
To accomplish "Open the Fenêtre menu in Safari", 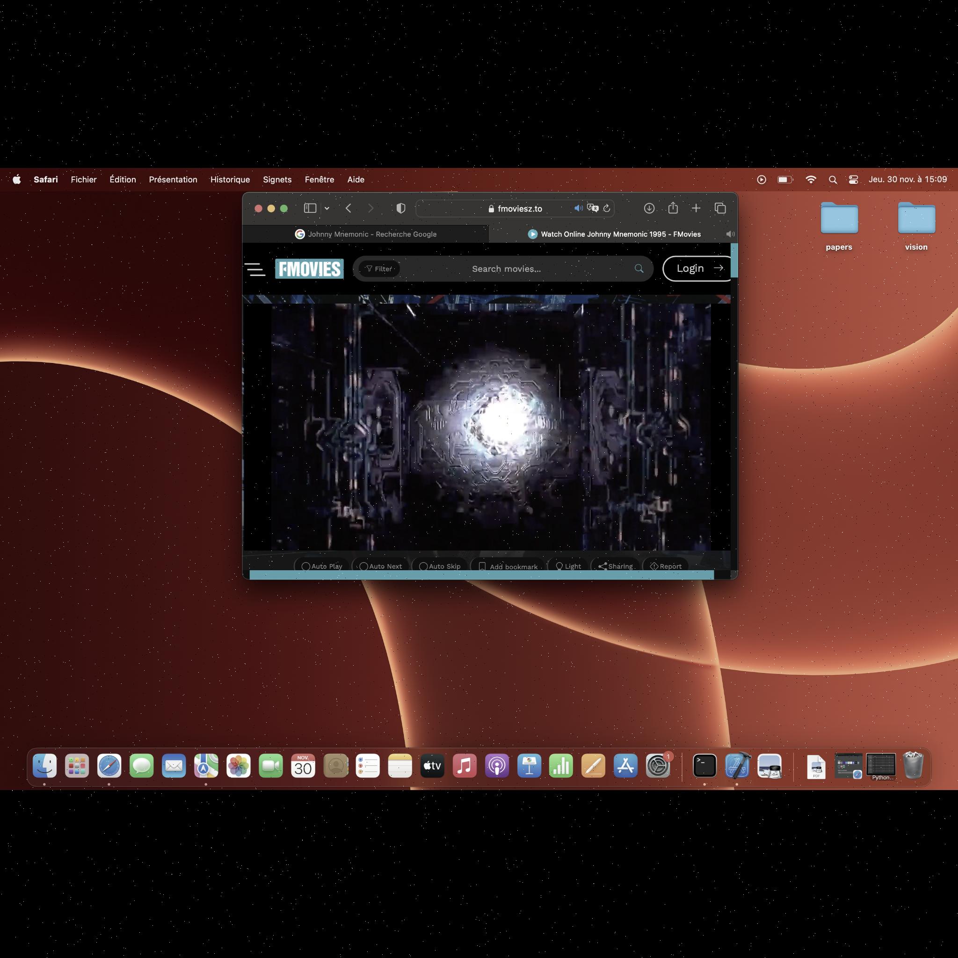I will click(x=319, y=180).
